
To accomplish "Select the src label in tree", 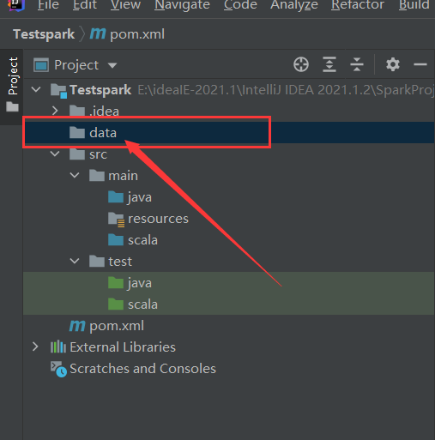I will pos(98,154).
